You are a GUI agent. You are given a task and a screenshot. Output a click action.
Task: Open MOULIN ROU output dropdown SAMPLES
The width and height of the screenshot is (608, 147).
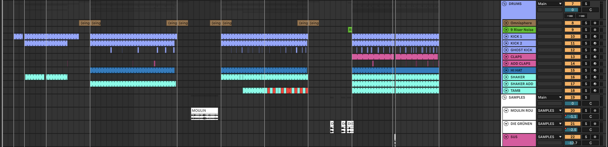click(550, 111)
